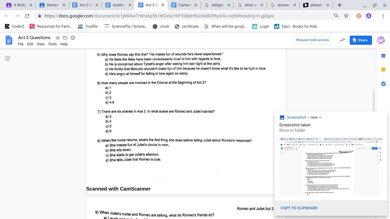Click answer 'c) She stalls to get Juliet's attention.'

point(132,155)
